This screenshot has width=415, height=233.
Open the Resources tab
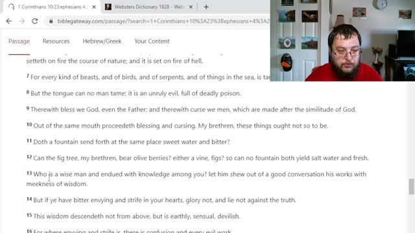tap(56, 41)
